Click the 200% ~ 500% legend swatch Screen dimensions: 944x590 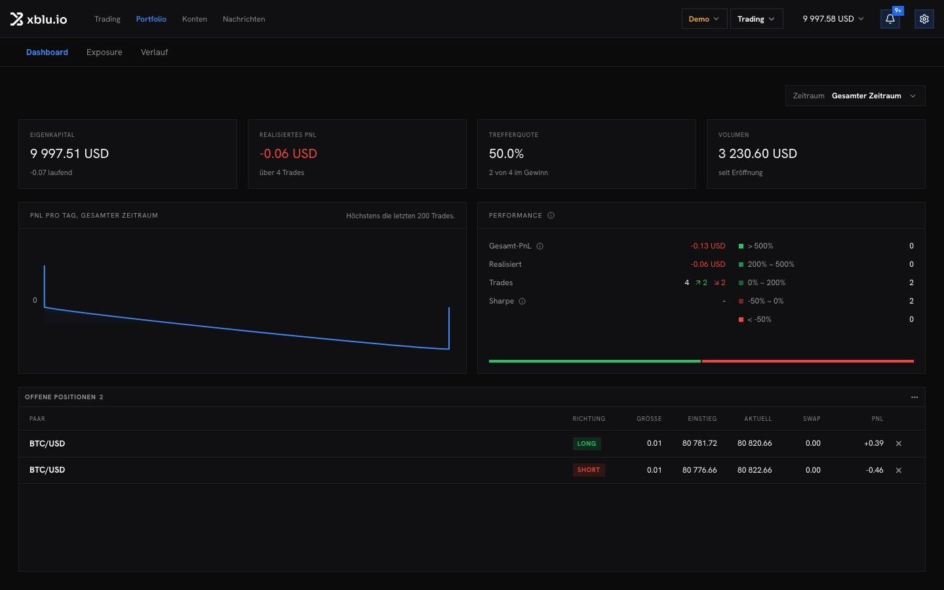(x=741, y=265)
